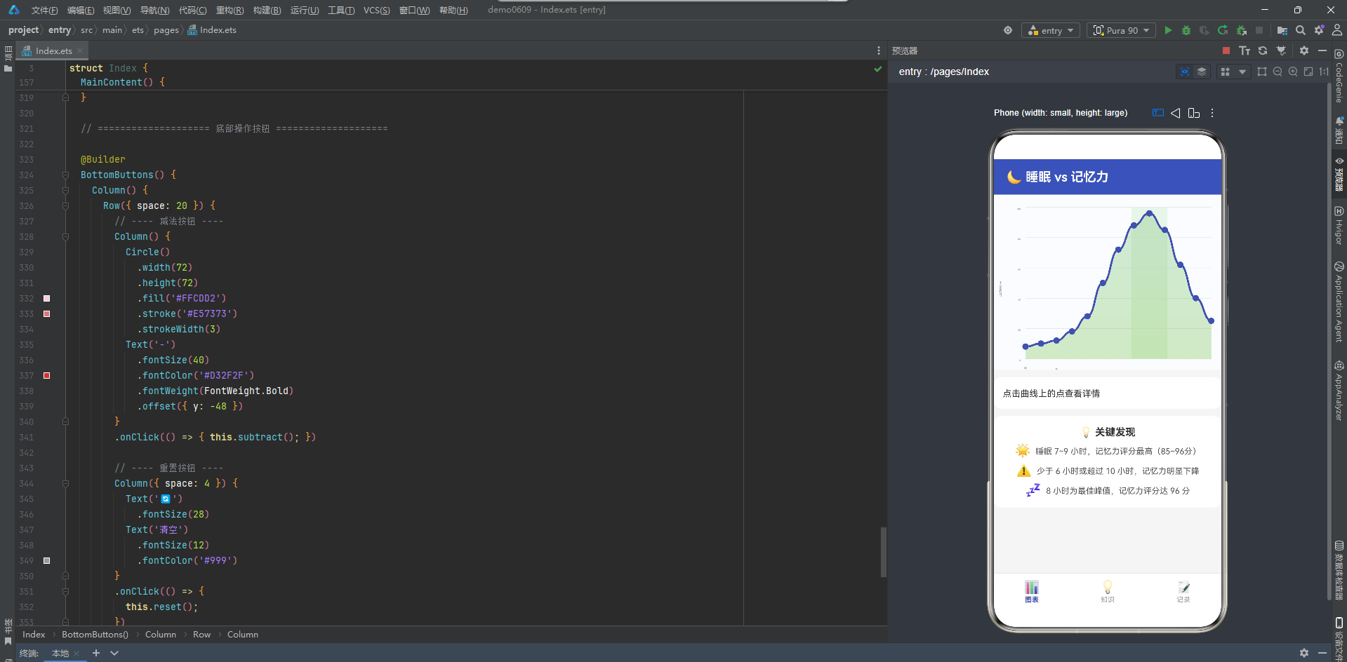
Task: Zoom in the preview
Action: point(1293,72)
